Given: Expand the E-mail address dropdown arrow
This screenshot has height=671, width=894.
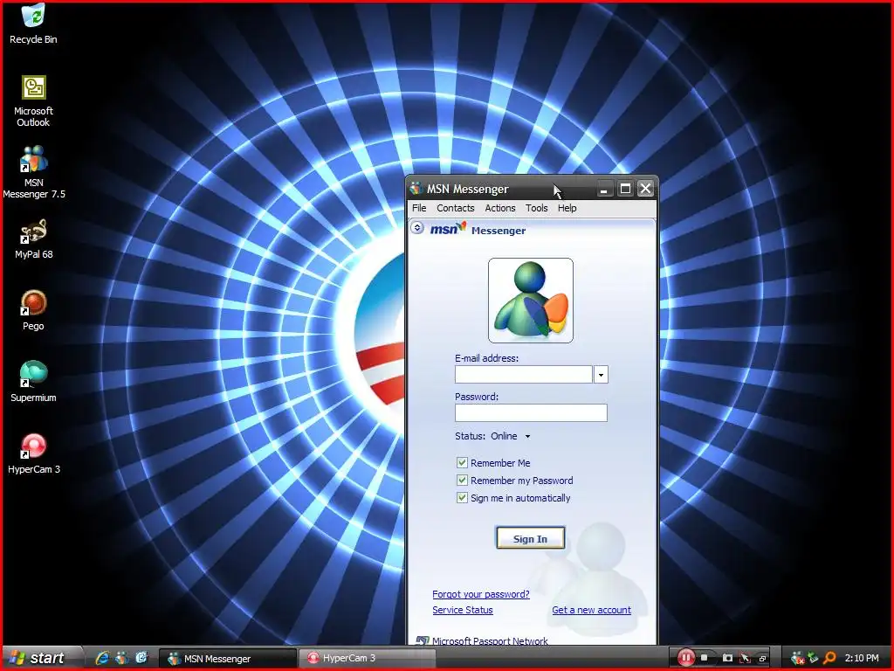Looking at the screenshot, I should tap(601, 374).
